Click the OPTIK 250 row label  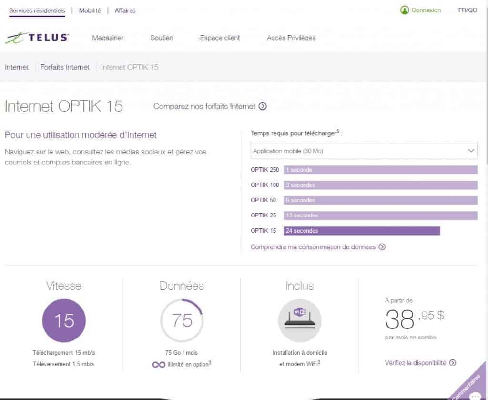(265, 170)
